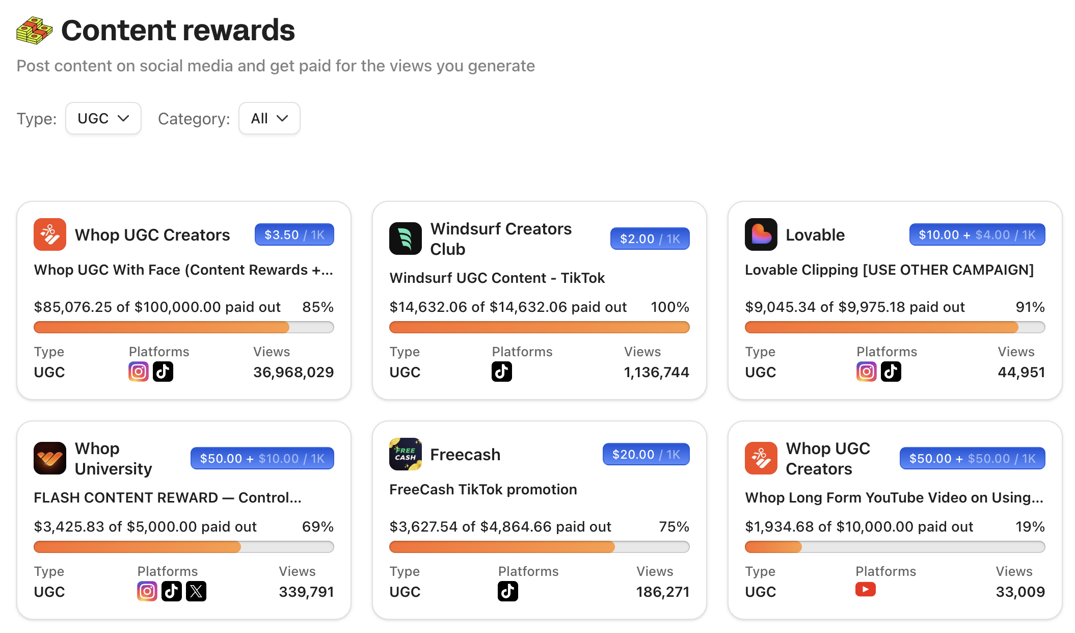Click TikTok icon on Windsurf card
1075x633 pixels.
501,372
